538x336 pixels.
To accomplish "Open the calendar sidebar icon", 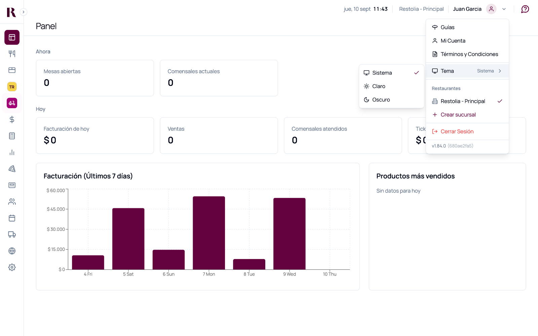I will pyautogui.click(x=12, y=218).
